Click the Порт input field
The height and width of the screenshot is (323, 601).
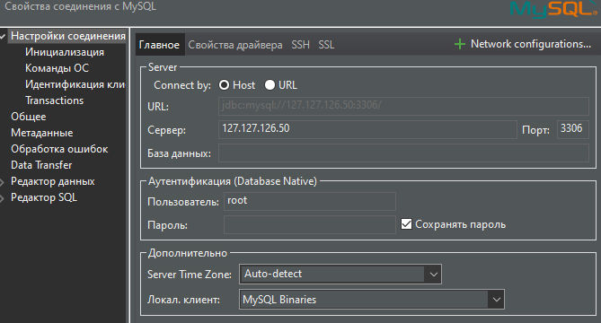coord(572,129)
